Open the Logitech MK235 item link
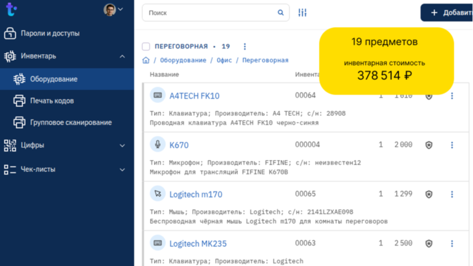The height and width of the screenshot is (266, 473). tap(198, 244)
